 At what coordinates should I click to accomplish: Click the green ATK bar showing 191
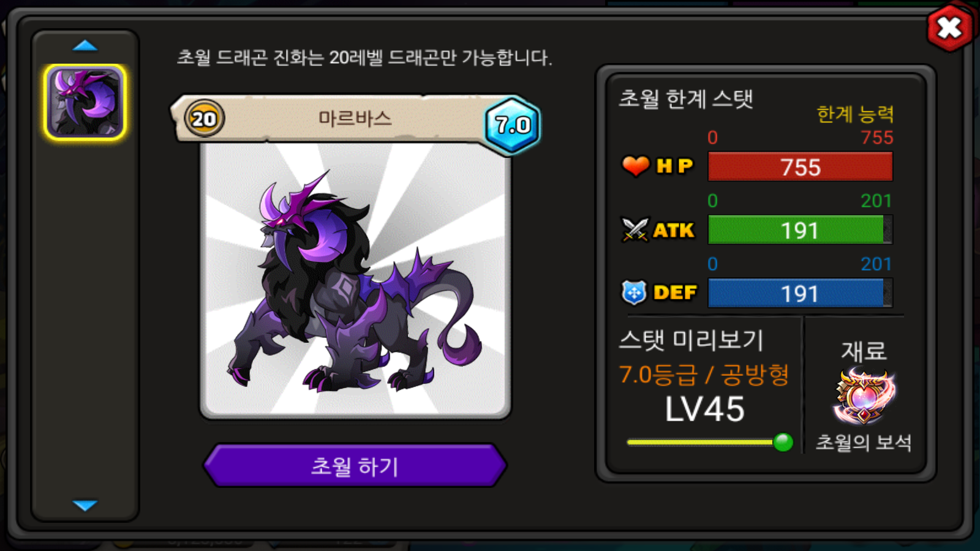(x=800, y=230)
